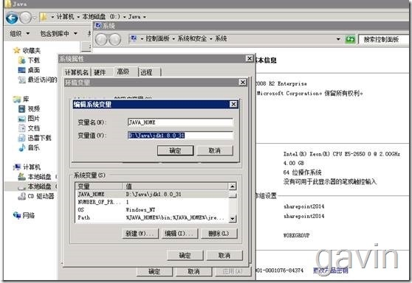Viewport: 412px width, 283px height.
Task: Click 更改产品密钥 link
Action: pos(331,270)
